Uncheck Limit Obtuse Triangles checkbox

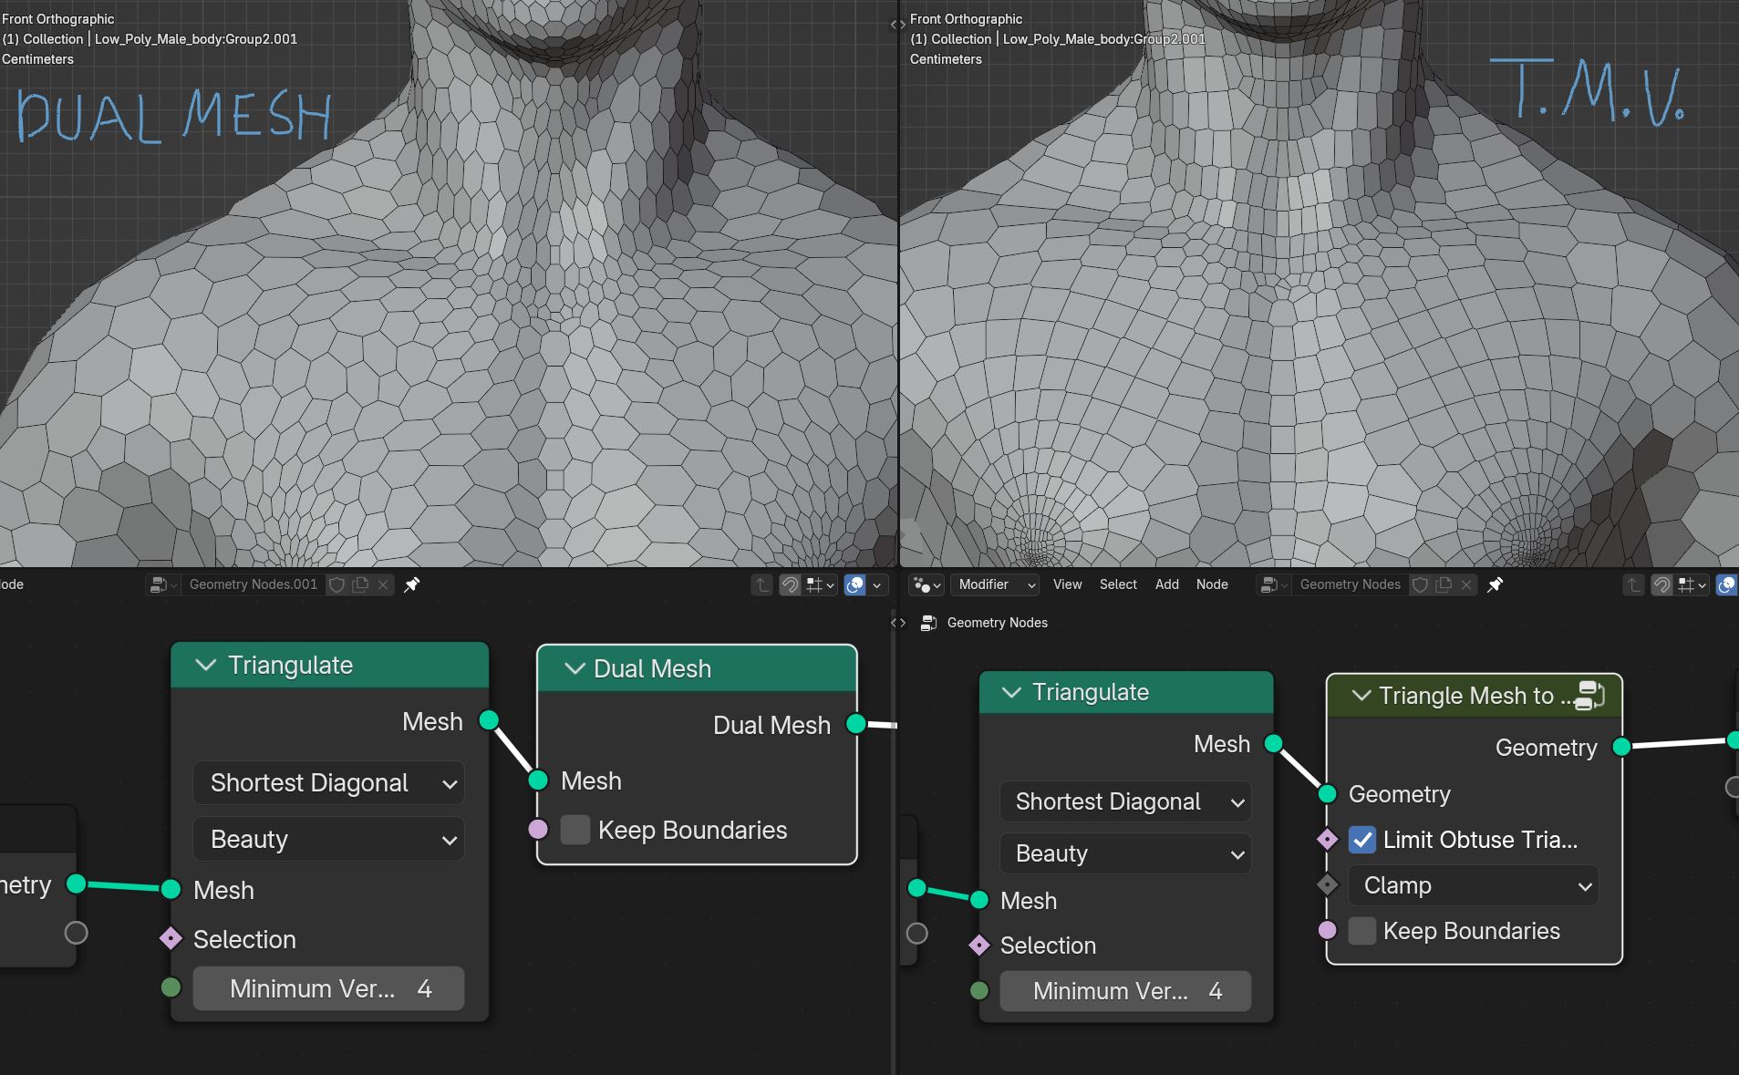pos(1362,840)
